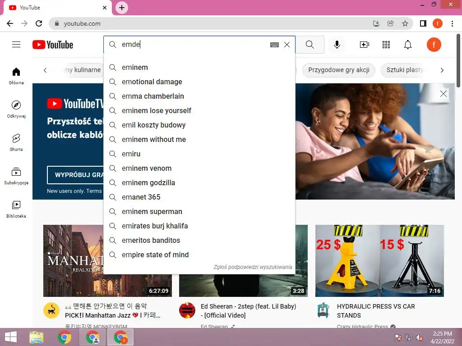Choose suggestion 'eminem venom'

tap(199, 168)
